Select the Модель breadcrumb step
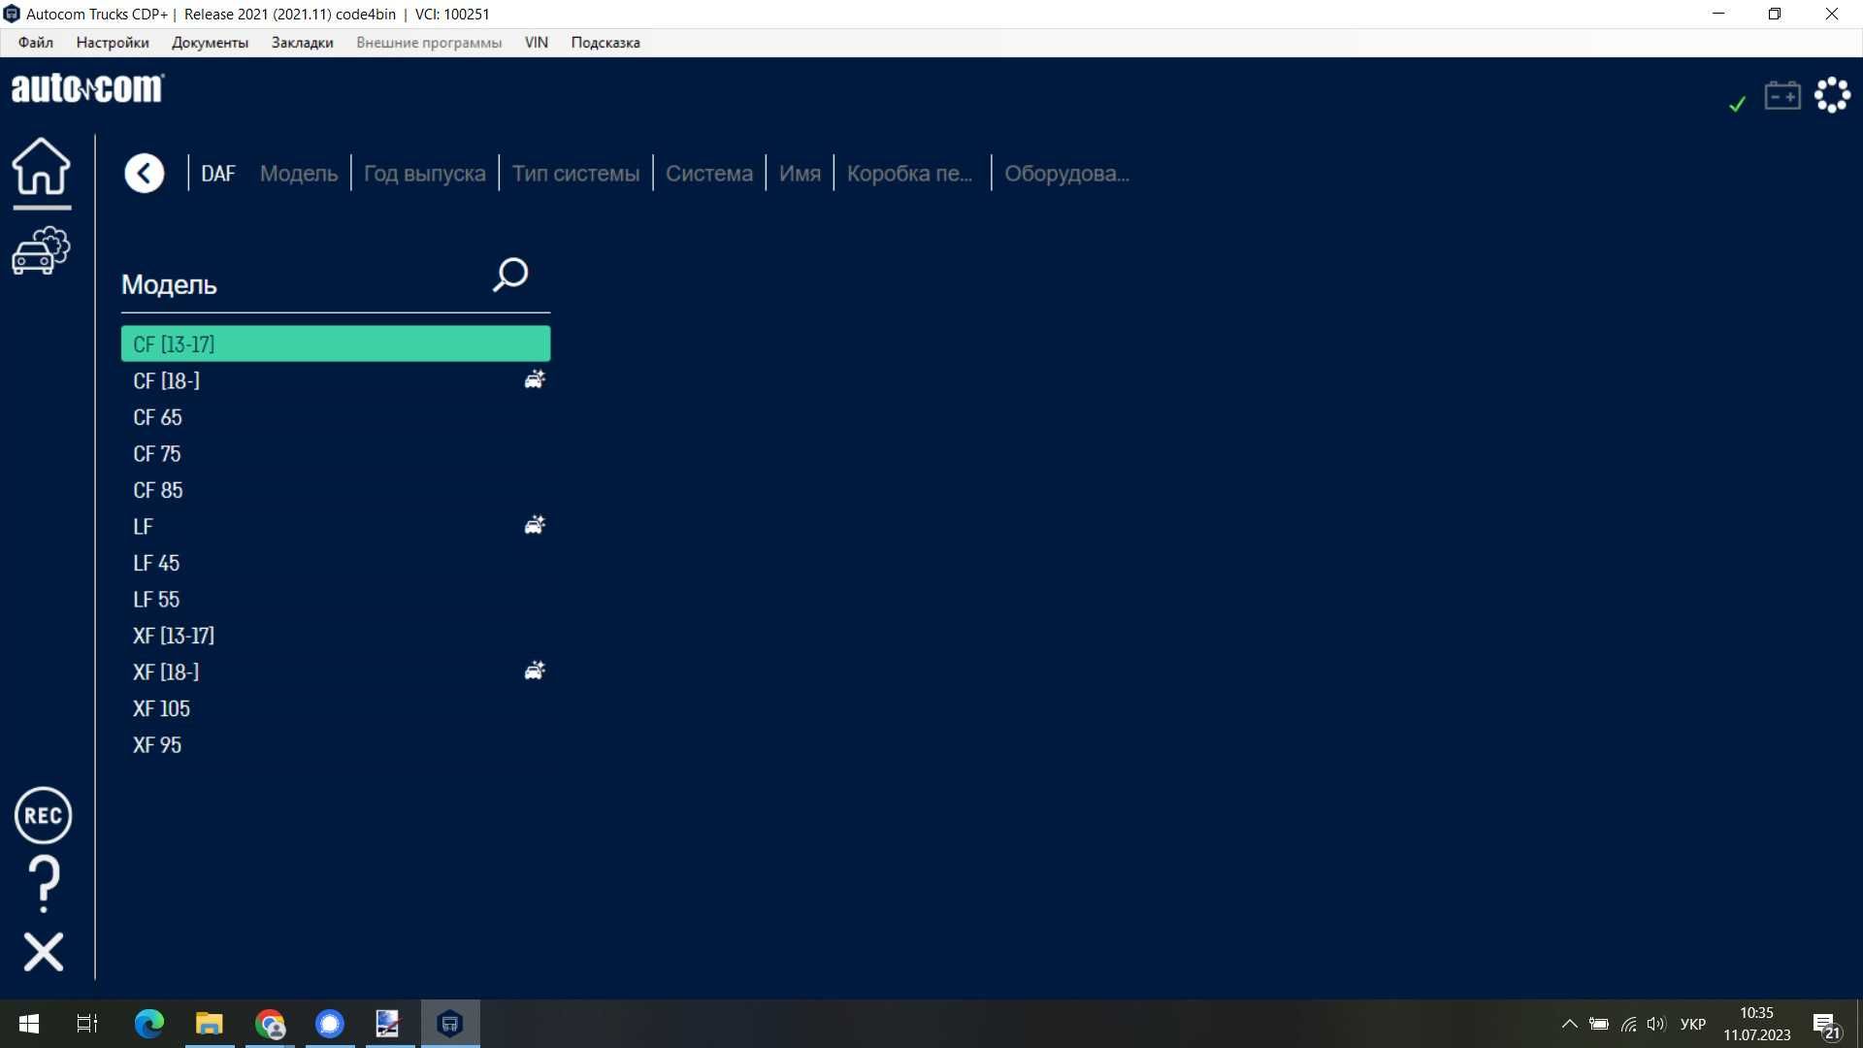This screenshot has width=1863, height=1048. [299, 174]
